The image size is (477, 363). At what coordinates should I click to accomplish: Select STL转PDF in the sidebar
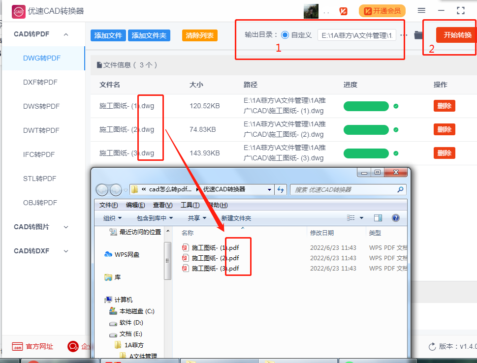[x=39, y=179]
